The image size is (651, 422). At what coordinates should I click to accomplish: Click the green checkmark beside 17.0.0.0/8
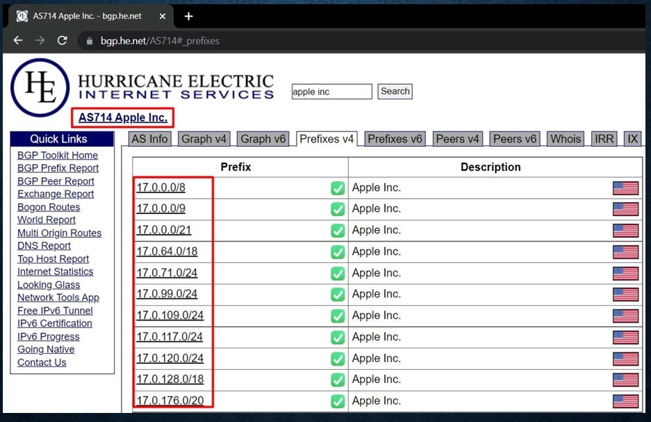[x=337, y=188]
